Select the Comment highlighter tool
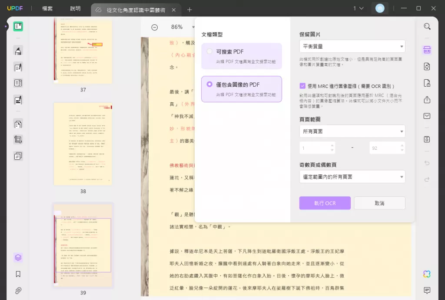 tap(18, 51)
